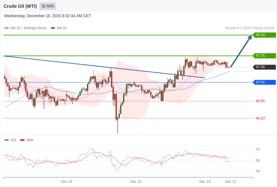Viewport: 277px width, 187px height.
Task: Click the RSI 70 level label
Action: [258, 150]
